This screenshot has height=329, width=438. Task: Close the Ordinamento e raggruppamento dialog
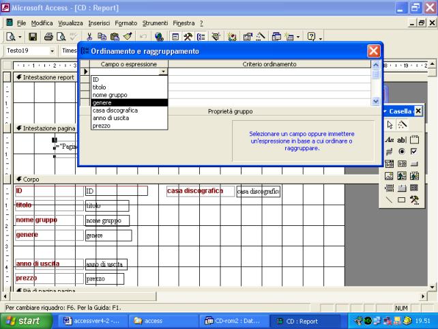pos(374,51)
